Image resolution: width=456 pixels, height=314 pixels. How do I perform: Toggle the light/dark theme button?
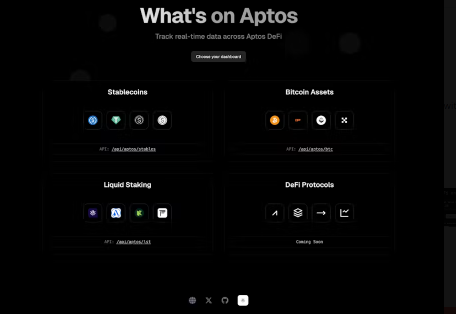243,300
